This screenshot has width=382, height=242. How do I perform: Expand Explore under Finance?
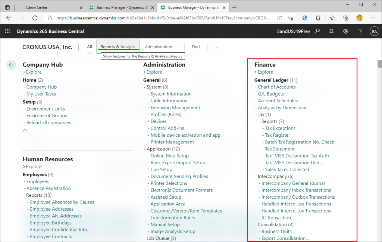point(264,72)
